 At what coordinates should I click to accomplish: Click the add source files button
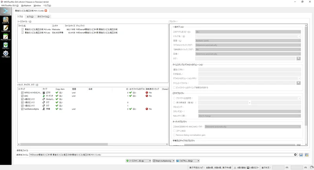[x=137, y=161]
